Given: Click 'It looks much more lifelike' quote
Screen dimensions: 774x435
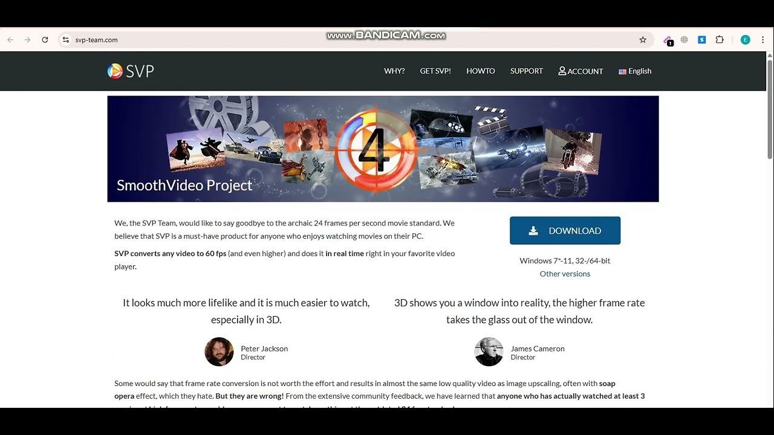Looking at the screenshot, I should pos(246,311).
